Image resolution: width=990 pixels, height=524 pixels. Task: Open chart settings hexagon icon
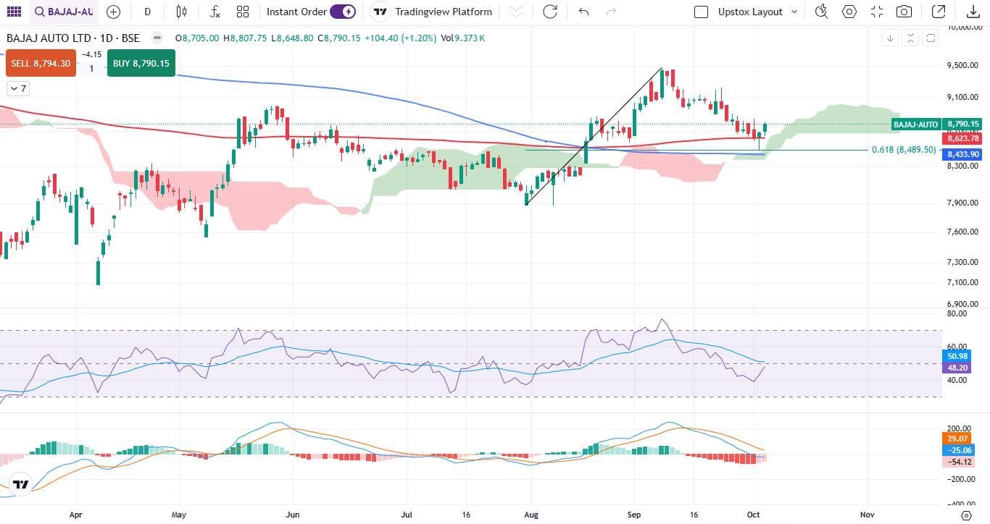(849, 12)
